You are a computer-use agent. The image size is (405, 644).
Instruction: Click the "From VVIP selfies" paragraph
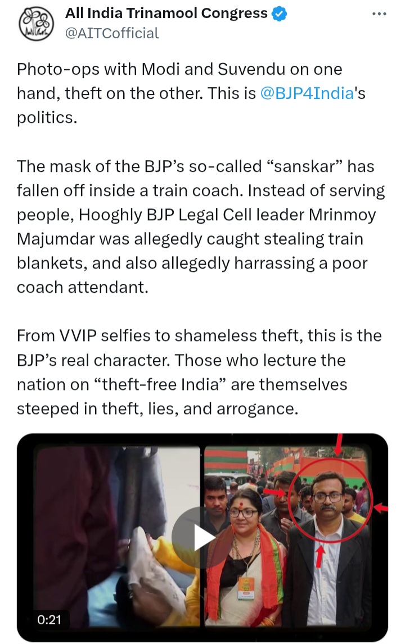(200, 372)
